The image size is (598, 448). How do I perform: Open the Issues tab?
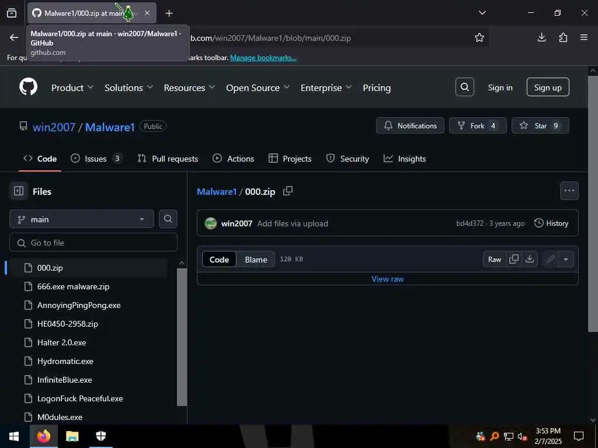[x=96, y=159]
